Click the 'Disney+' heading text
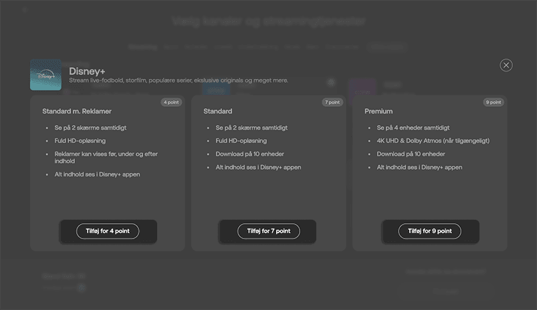 tap(87, 71)
